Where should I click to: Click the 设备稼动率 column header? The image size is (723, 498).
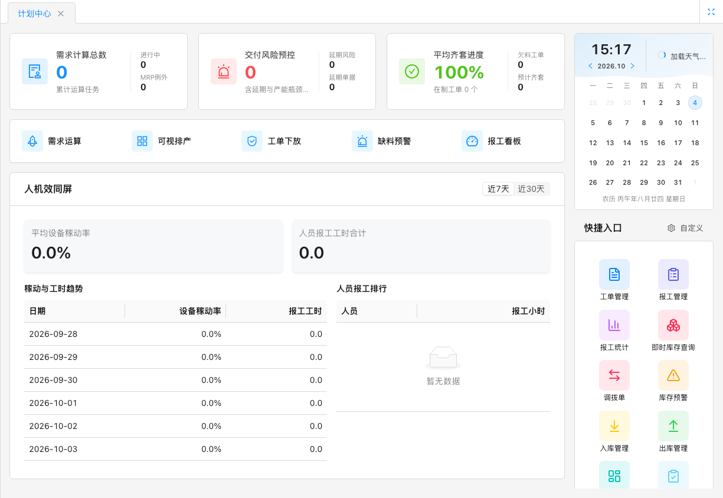coord(175,311)
